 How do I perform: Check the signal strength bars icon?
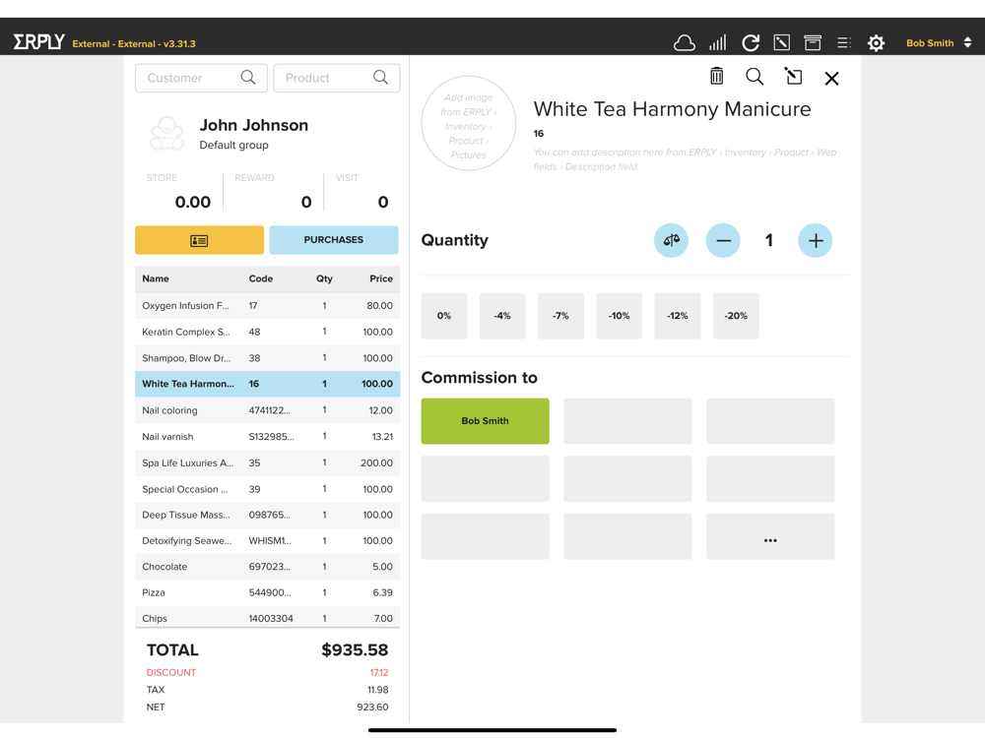point(717,42)
